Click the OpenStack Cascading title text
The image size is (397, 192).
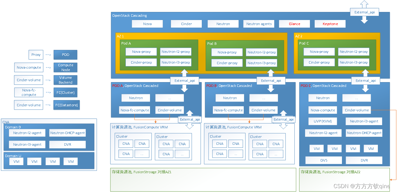(129, 16)
